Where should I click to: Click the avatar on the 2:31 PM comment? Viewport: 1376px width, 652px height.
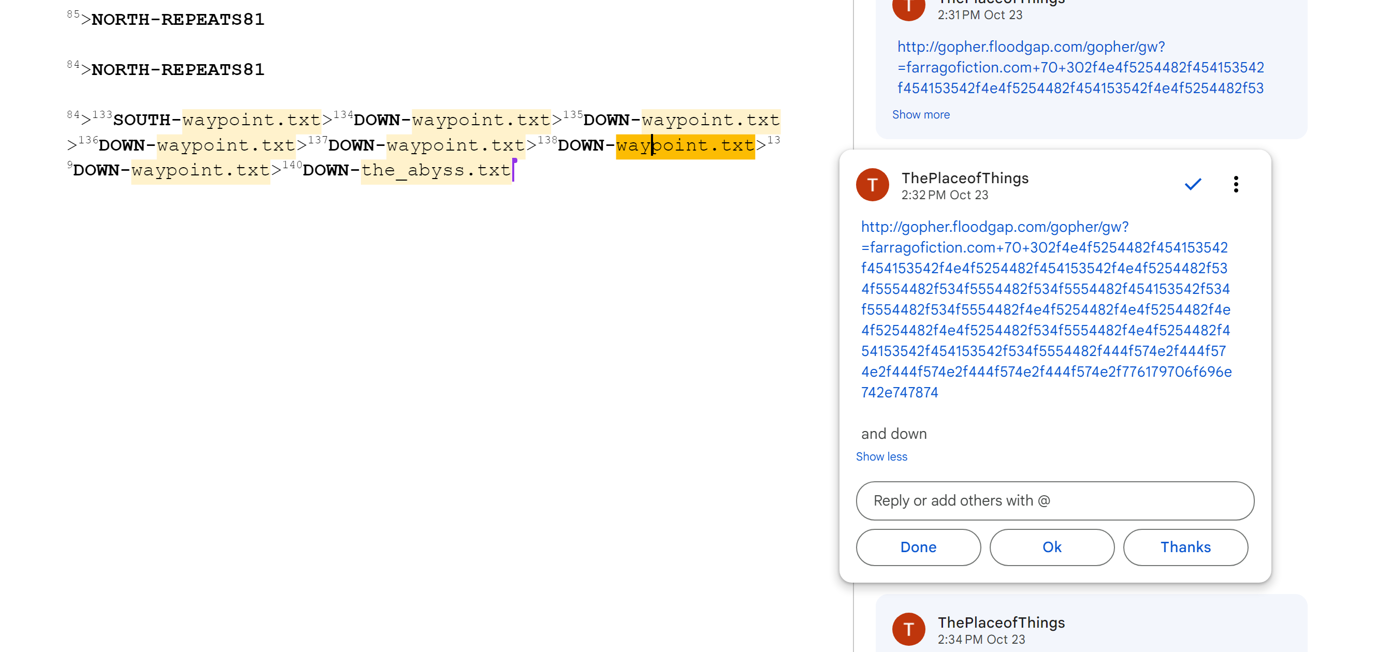[908, 7]
